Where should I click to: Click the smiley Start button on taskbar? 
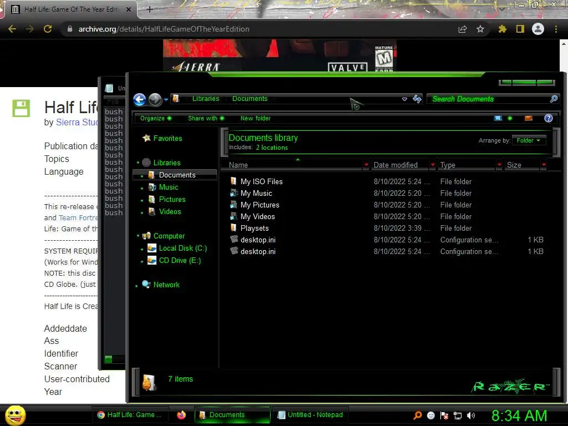(x=16, y=415)
